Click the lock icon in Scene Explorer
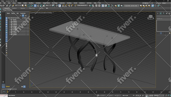 pyautogui.click(x=26, y=16)
